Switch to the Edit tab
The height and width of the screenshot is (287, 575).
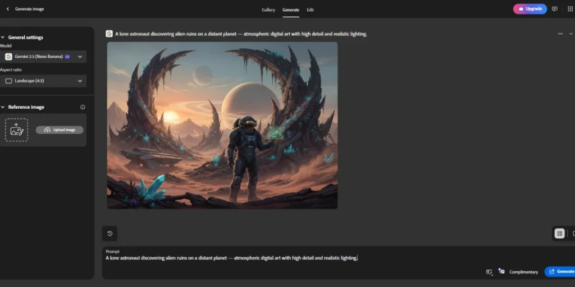310,10
